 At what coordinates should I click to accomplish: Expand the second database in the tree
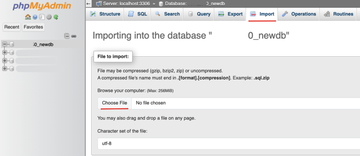(x=5, y=53)
